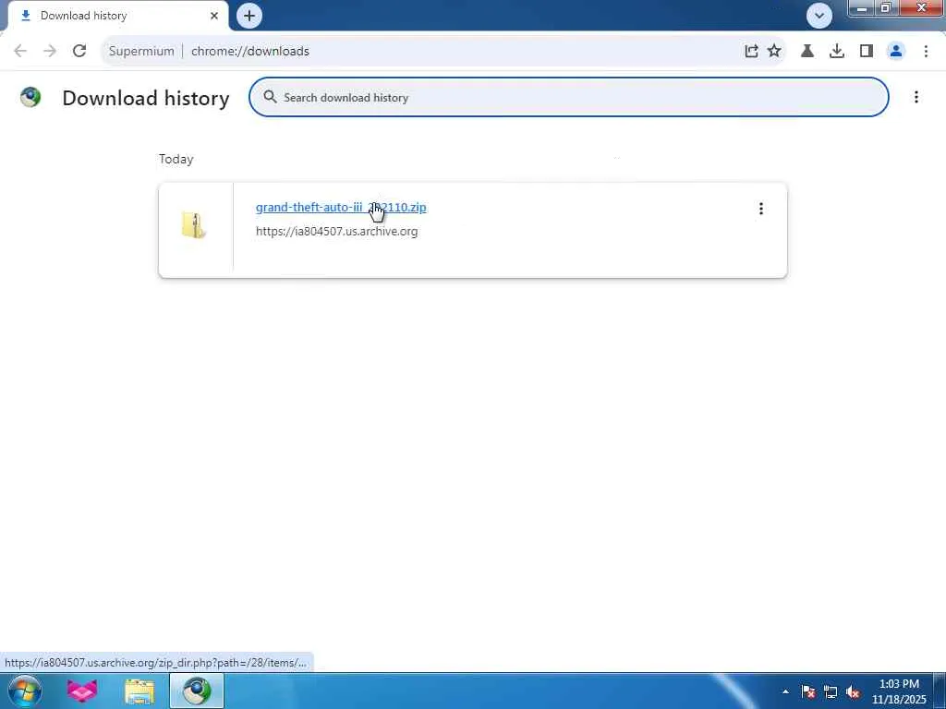Open new tab with plus button
946x709 pixels.
(x=249, y=16)
